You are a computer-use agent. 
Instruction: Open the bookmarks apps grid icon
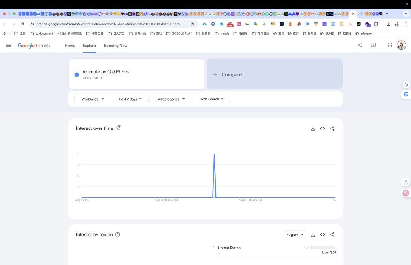[5, 33]
